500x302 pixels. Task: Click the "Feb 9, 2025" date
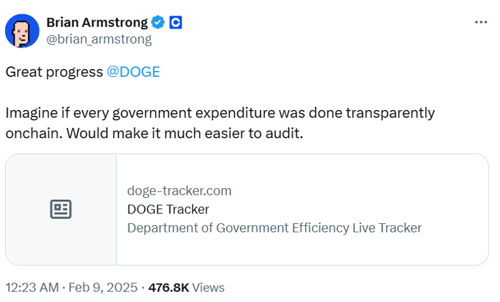pos(104,287)
